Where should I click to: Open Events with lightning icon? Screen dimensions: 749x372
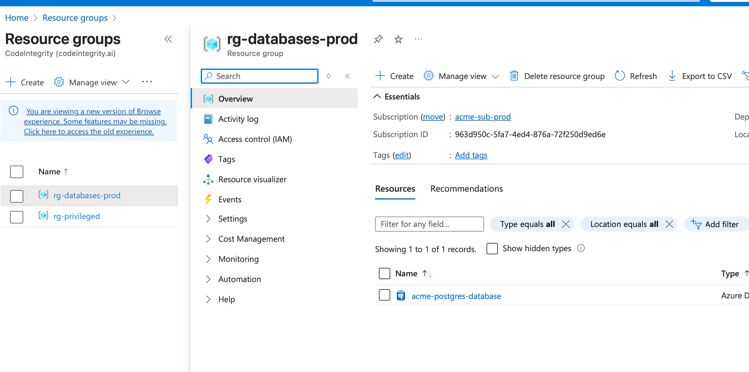(230, 200)
